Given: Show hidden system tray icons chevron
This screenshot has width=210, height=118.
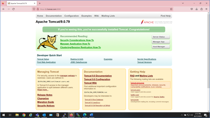Looking at the screenshot, I should (x=182, y=115).
